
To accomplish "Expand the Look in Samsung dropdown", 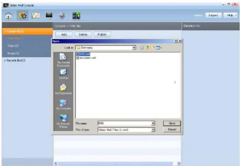I will [x=134, y=48].
